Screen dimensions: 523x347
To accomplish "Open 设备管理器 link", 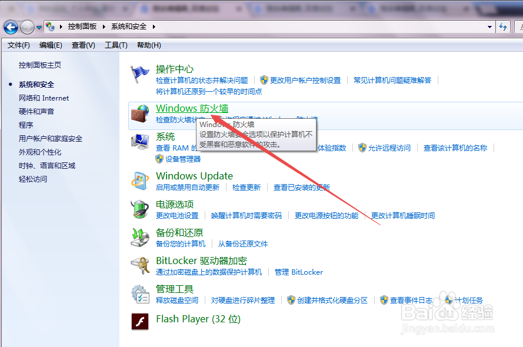I will (x=183, y=159).
